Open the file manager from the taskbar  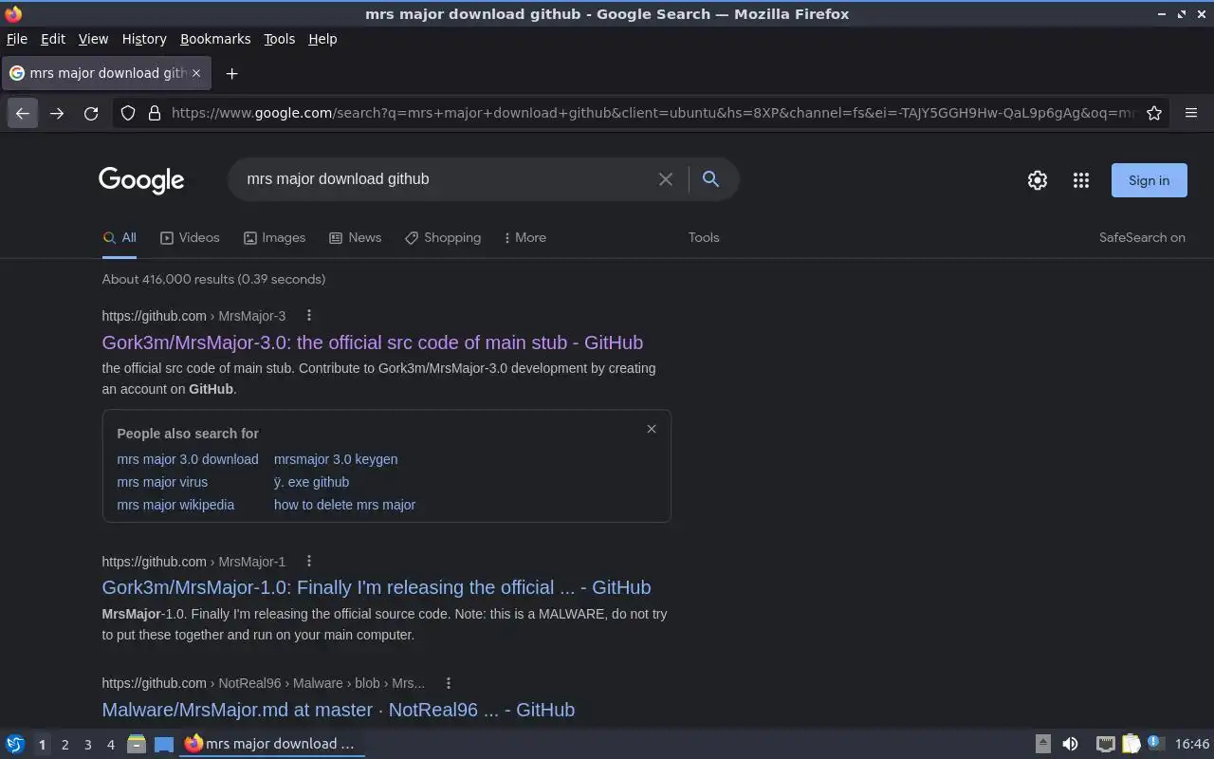pos(137,744)
